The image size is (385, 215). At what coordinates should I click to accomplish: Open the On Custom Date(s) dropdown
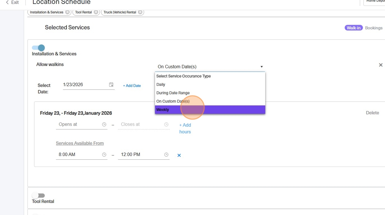click(x=210, y=67)
